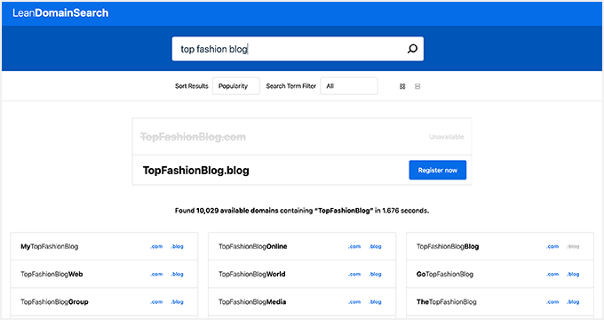Switch to grid view layout icon
Screen dimensions: 604x320
[x=402, y=86]
